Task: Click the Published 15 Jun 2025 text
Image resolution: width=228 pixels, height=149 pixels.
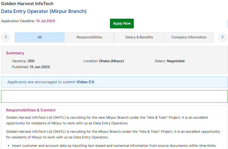Action: (x=31, y=67)
